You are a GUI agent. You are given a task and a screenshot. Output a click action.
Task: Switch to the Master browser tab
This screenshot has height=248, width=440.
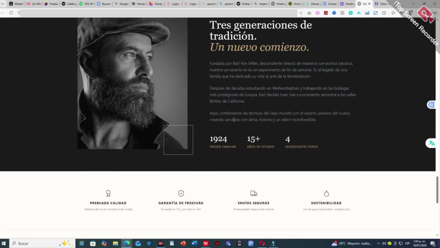pyautogui.click(x=16, y=4)
